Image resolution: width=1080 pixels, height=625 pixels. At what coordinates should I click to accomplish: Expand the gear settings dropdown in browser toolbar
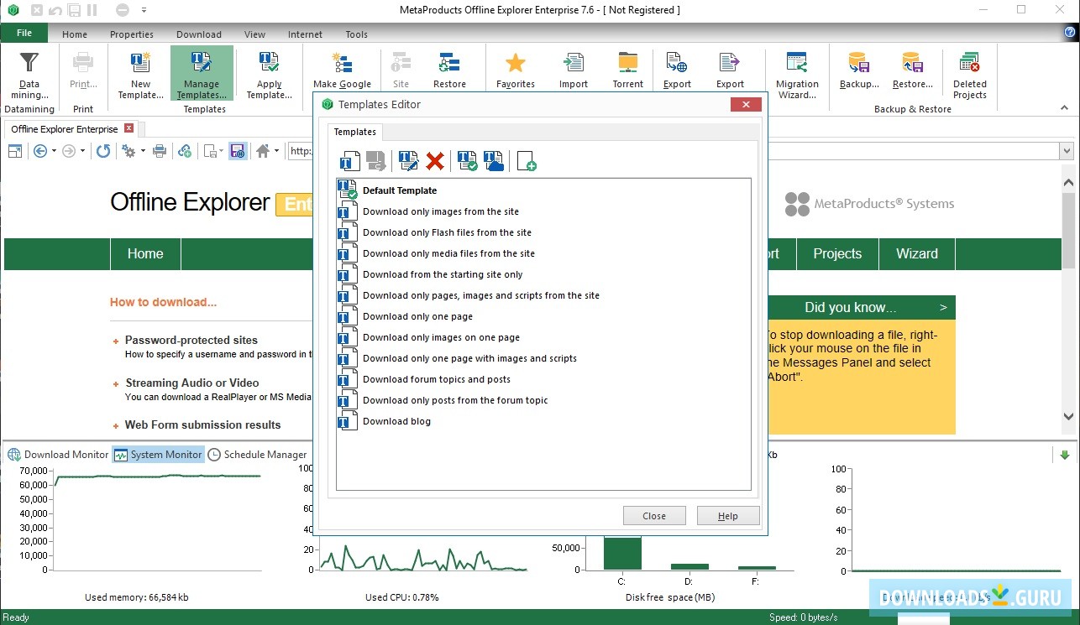pos(143,151)
